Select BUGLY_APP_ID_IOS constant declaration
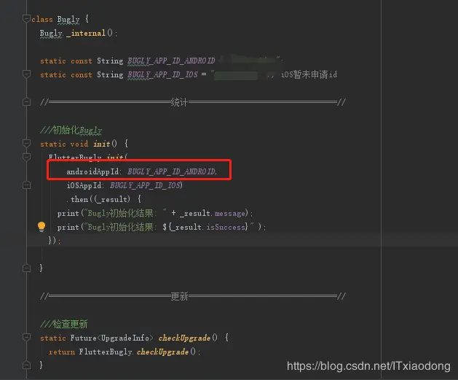The image size is (458, 380). click(x=162, y=74)
